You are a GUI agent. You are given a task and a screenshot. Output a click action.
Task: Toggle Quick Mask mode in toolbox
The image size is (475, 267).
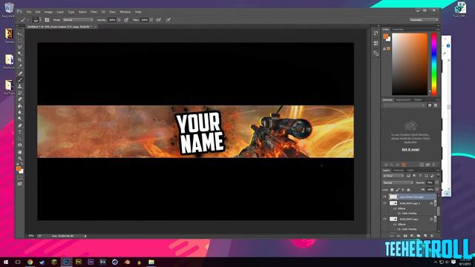pyautogui.click(x=20, y=178)
